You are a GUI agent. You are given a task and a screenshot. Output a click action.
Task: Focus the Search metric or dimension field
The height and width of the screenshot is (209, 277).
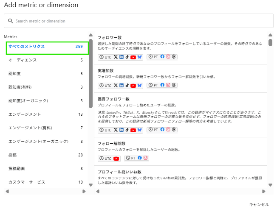coord(140,21)
